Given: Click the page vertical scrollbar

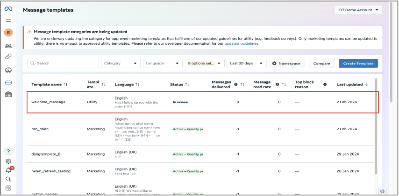Looking at the screenshot, I should 391,52.
